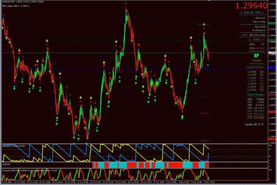Click the big green UP signal
This screenshot has width=277, height=185.
click(257, 56)
